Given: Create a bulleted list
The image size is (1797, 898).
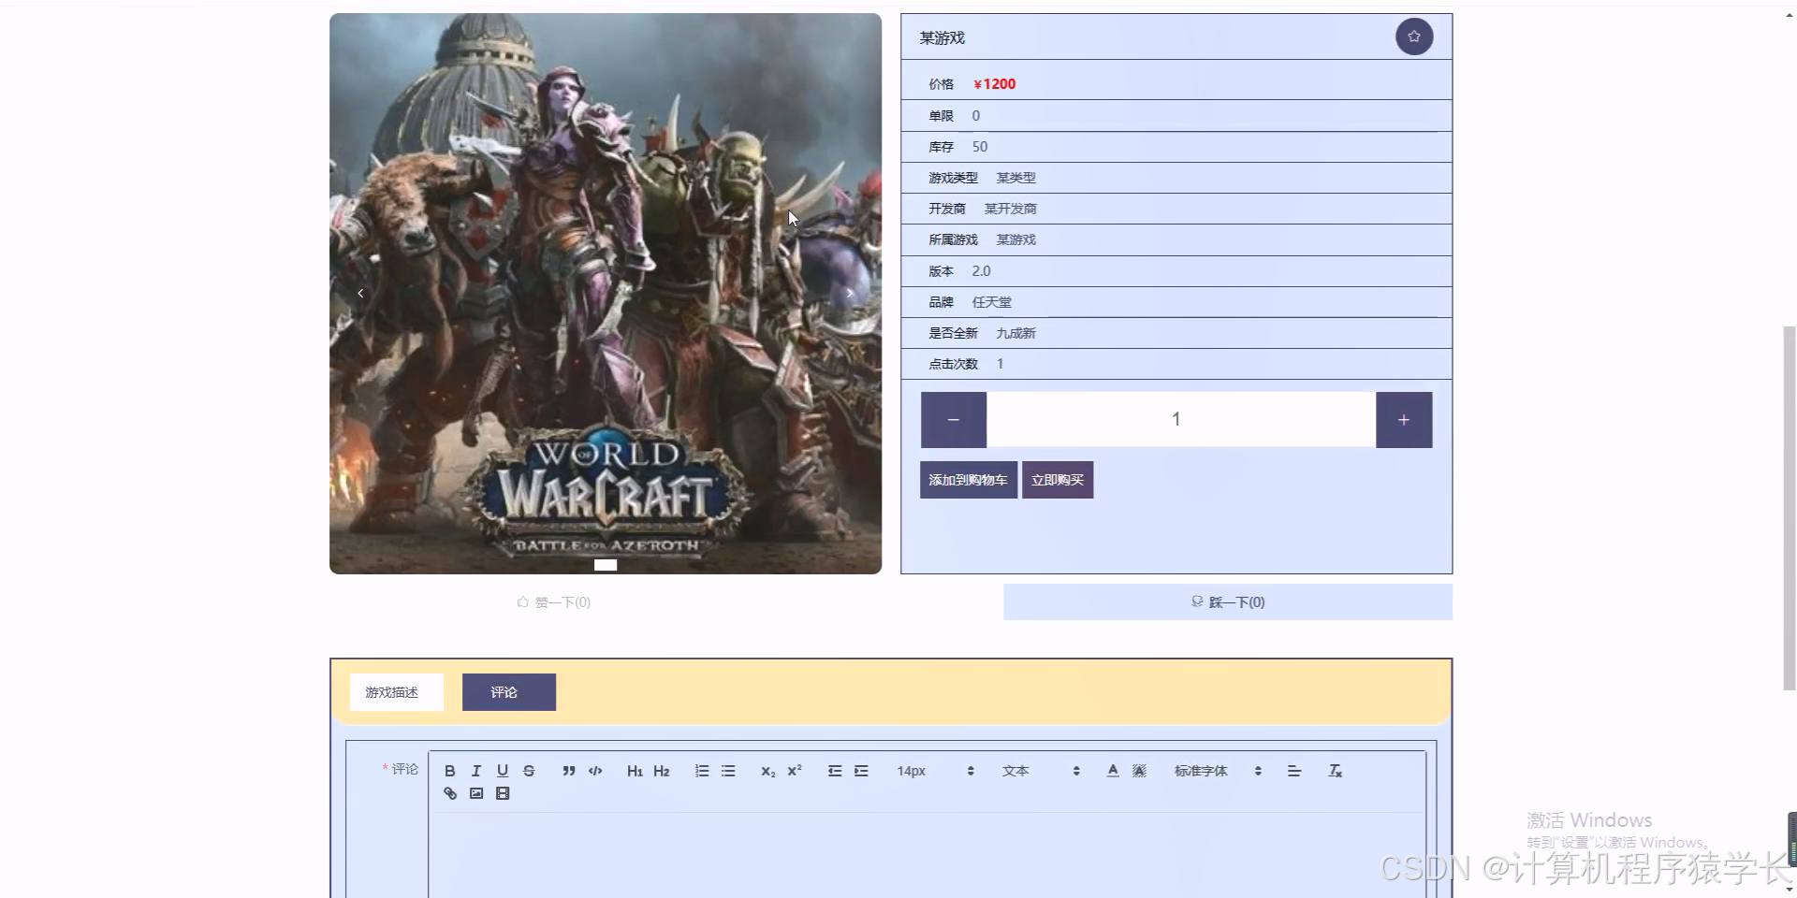Looking at the screenshot, I should (x=728, y=771).
